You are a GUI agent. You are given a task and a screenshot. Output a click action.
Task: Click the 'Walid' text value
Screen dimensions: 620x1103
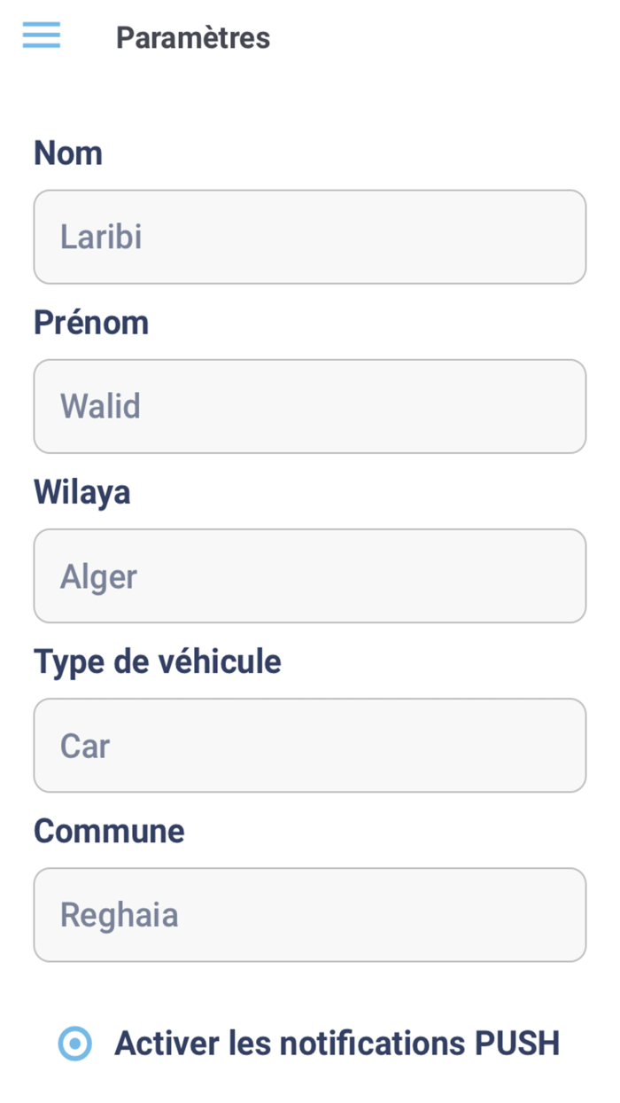pos(100,406)
